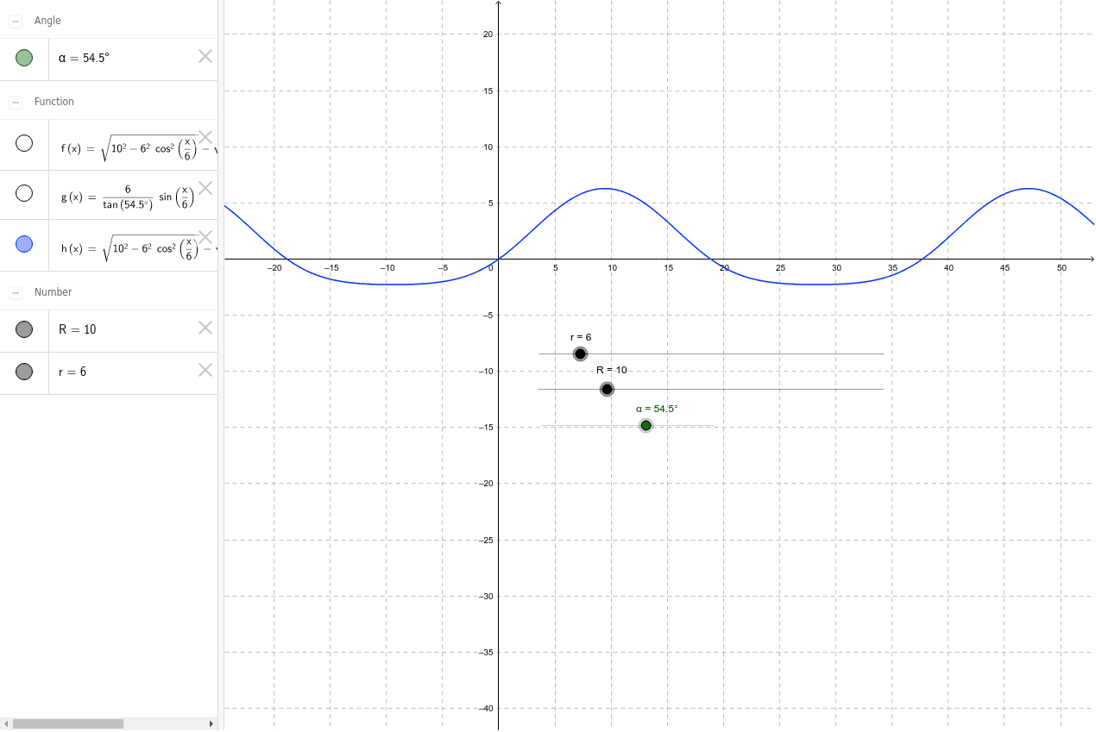Screen dimensions: 1096x732
Task: Select the R = 10 text in algebra view
Action: click(x=78, y=329)
